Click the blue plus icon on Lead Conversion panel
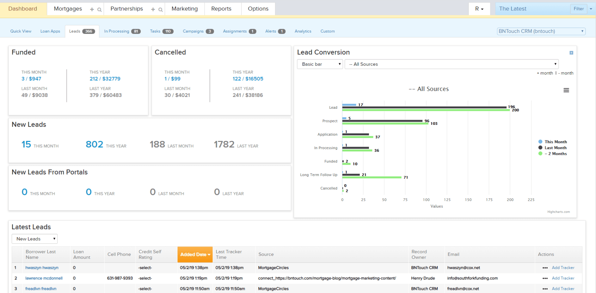Image resolution: width=596 pixels, height=293 pixels. [x=571, y=53]
